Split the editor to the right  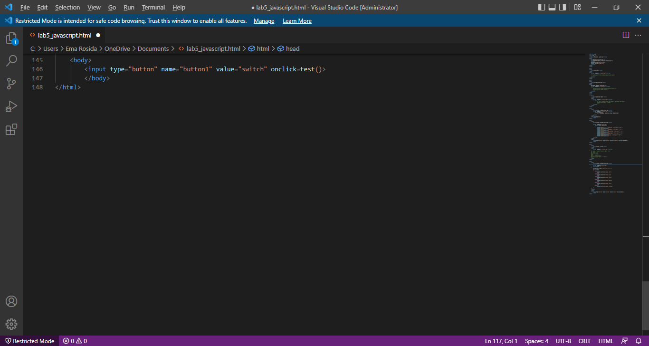click(x=626, y=35)
